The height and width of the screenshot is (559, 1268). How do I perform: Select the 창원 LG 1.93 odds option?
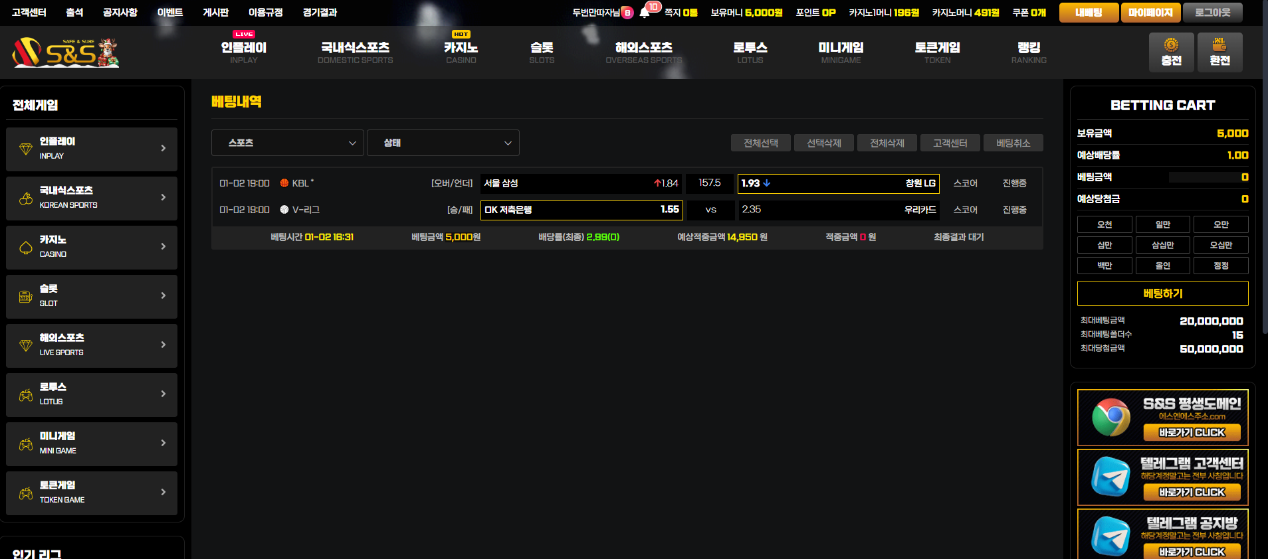(838, 183)
